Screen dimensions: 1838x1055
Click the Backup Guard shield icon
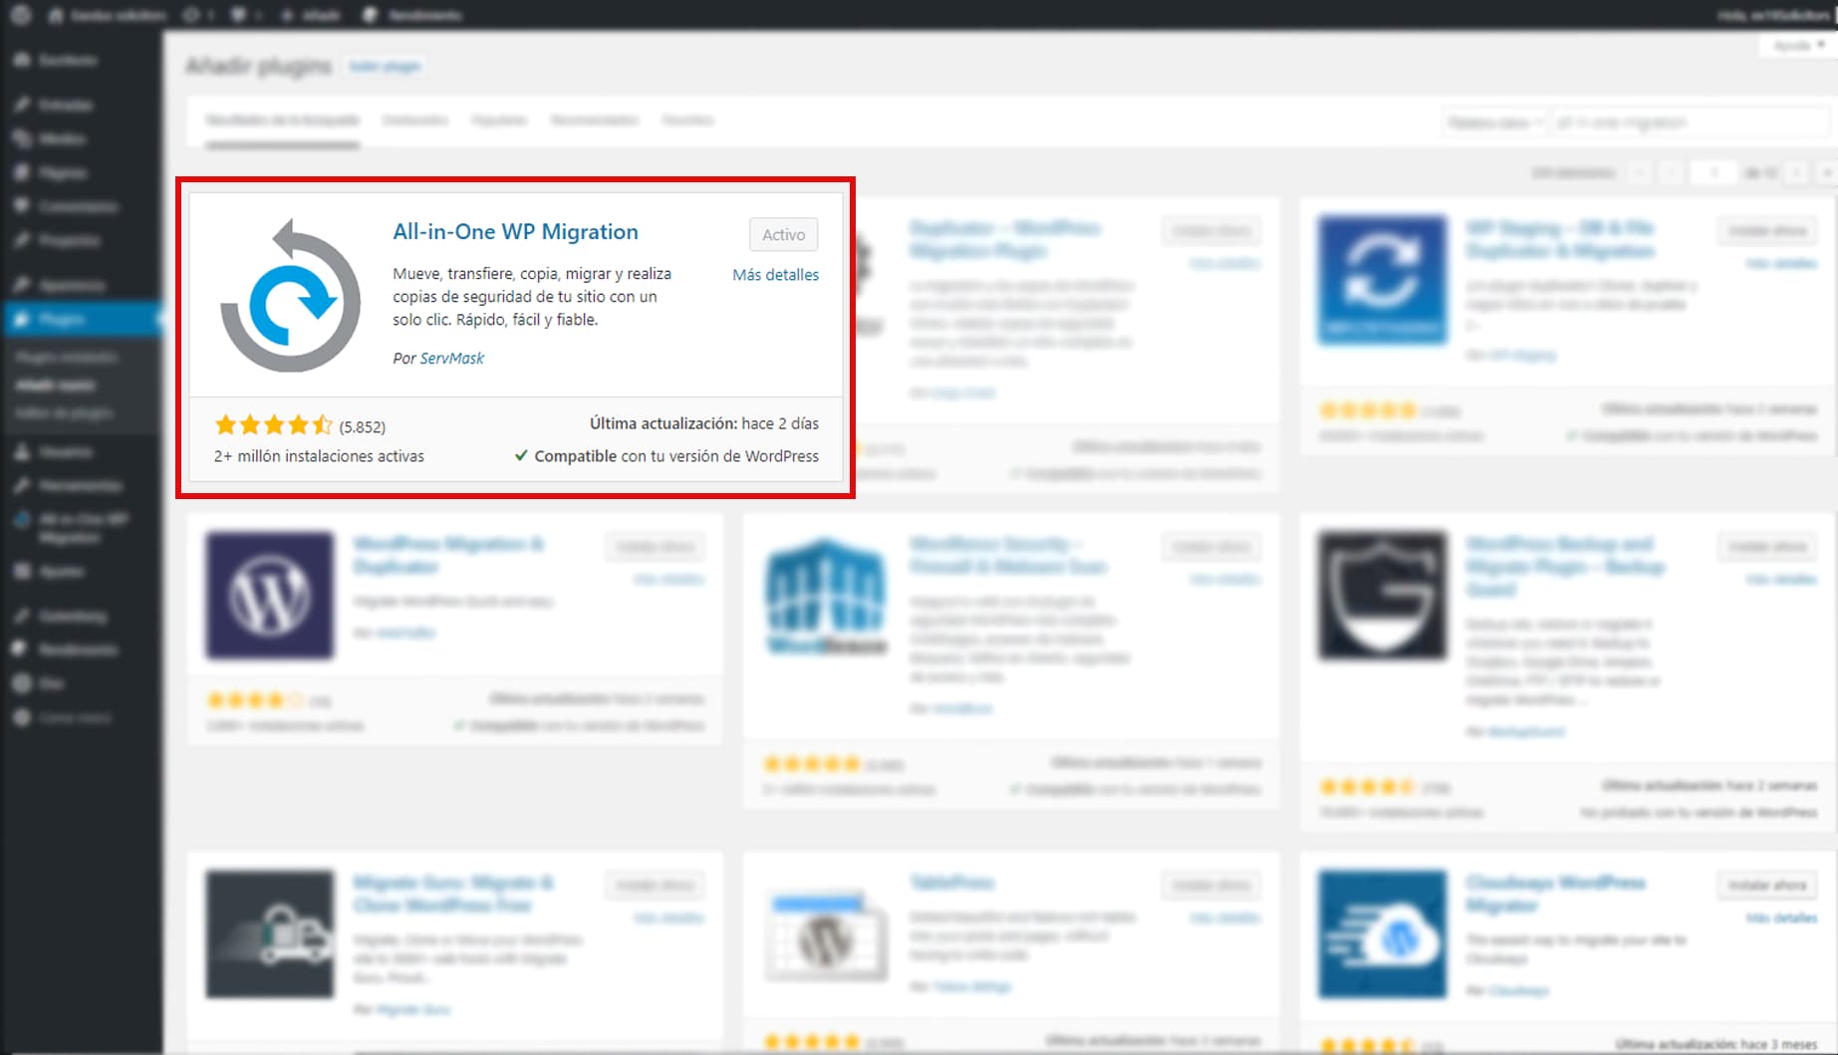tap(1382, 596)
